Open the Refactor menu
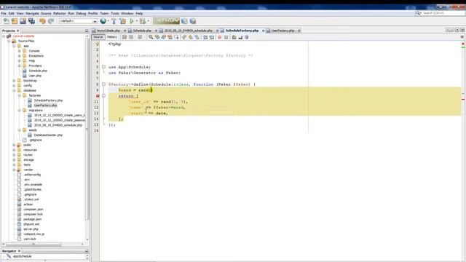Viewport: 466px width, 262px height. click(x=60, y=13)
